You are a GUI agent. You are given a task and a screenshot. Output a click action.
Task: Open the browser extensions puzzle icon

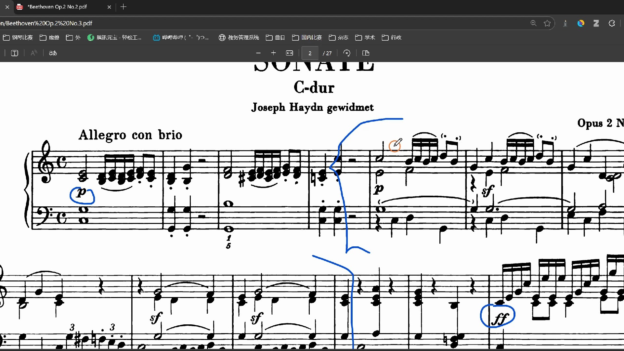point(612,23)
